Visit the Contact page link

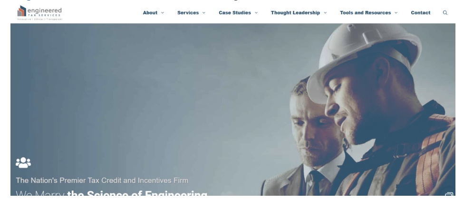tap(420, 13)
